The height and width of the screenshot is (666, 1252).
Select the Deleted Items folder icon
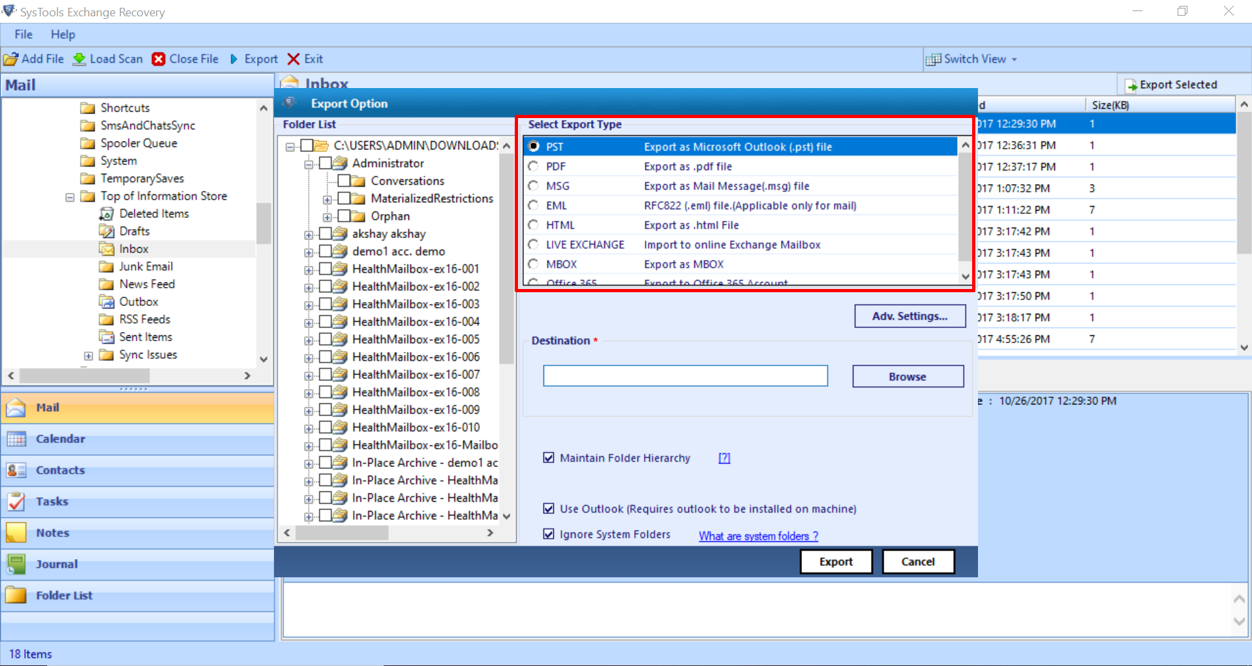point(106,214)
